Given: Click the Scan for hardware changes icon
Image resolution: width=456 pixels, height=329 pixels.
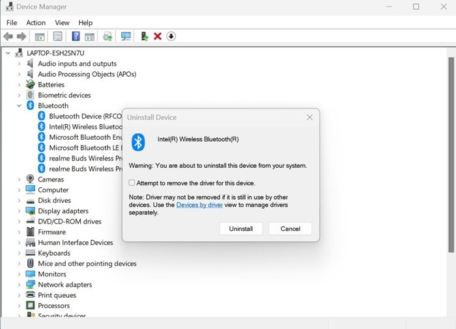Looking at the screenshot, I should tap(126, 36).
